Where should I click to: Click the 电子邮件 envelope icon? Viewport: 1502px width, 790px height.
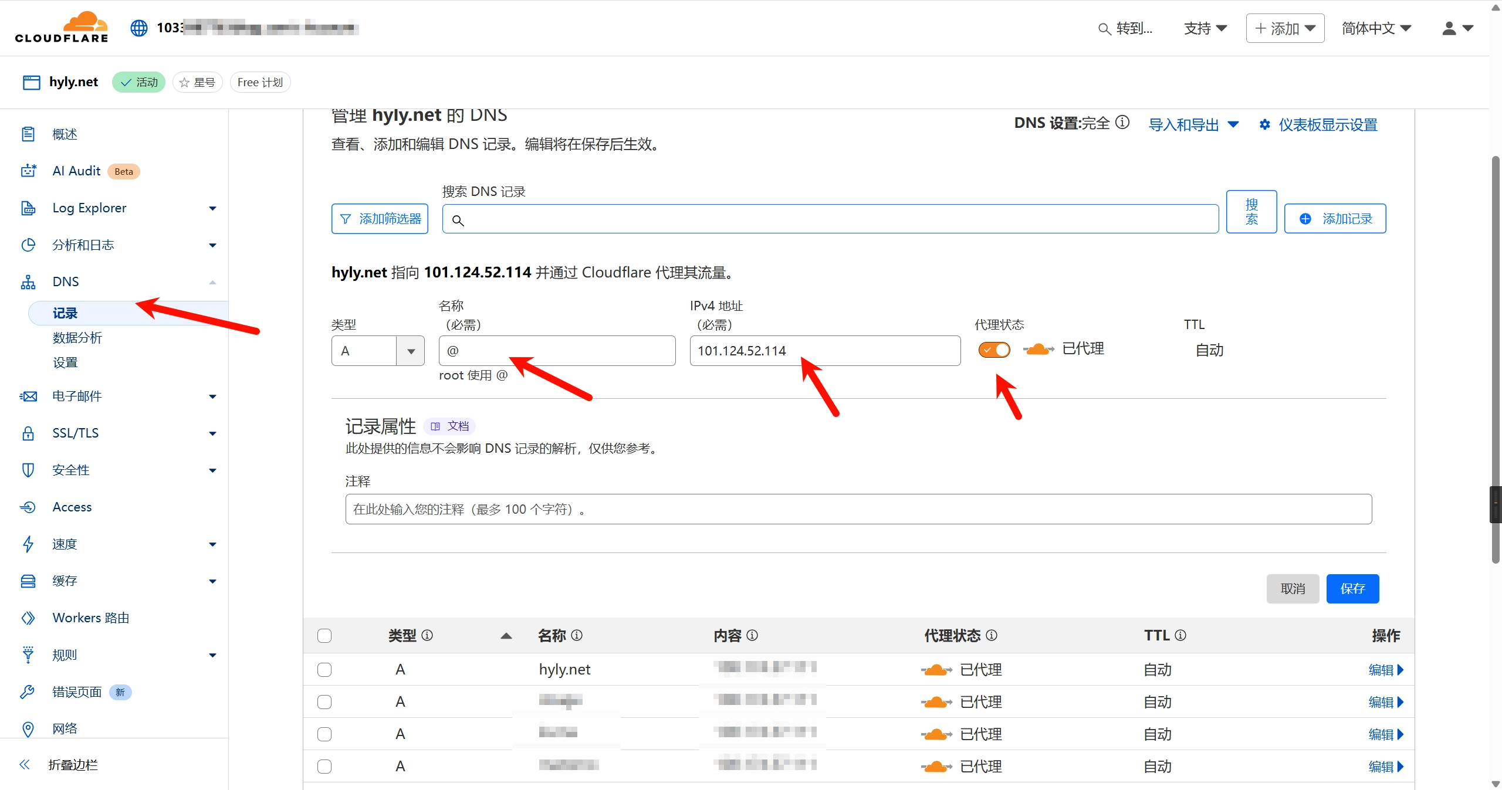[28, 396]
